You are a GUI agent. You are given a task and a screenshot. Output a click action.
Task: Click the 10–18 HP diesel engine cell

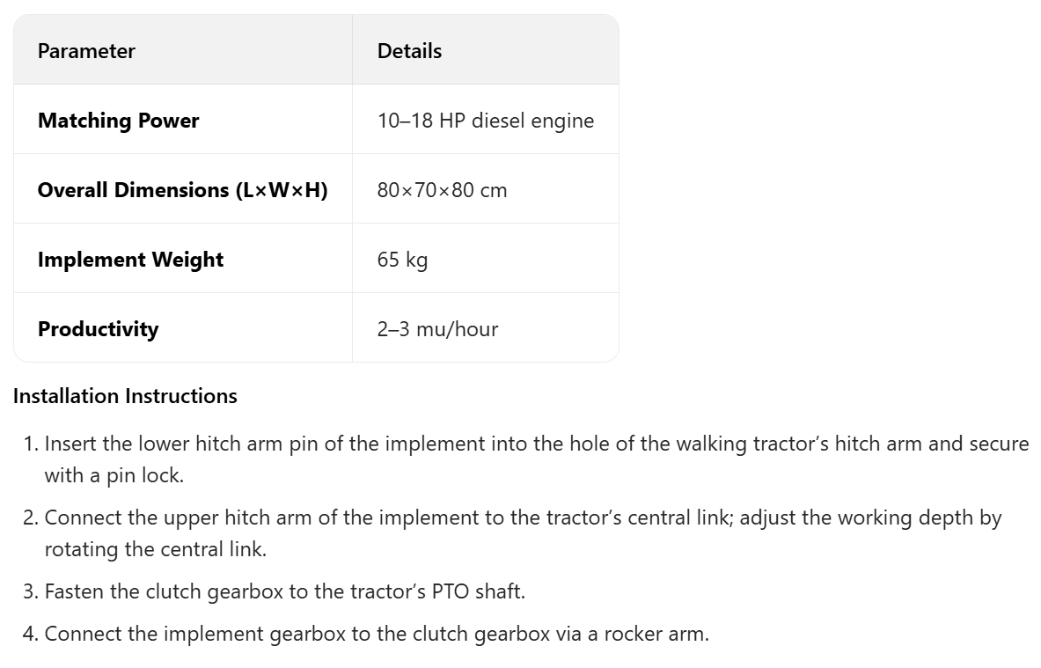(x=485, y=121)
